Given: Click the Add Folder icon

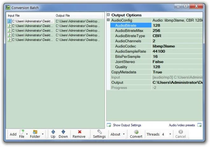Looking at the screenshot, I should coord(35,132).
